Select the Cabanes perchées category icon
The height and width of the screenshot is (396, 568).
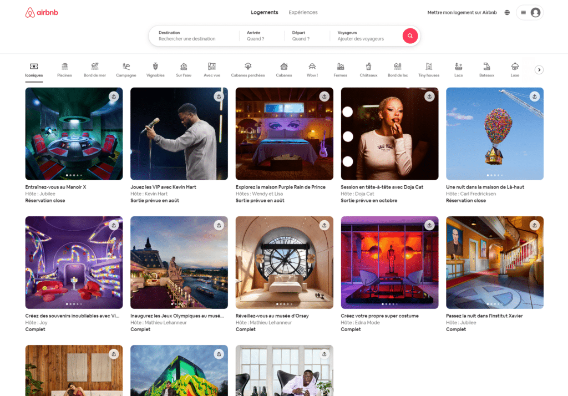(248, 67)
